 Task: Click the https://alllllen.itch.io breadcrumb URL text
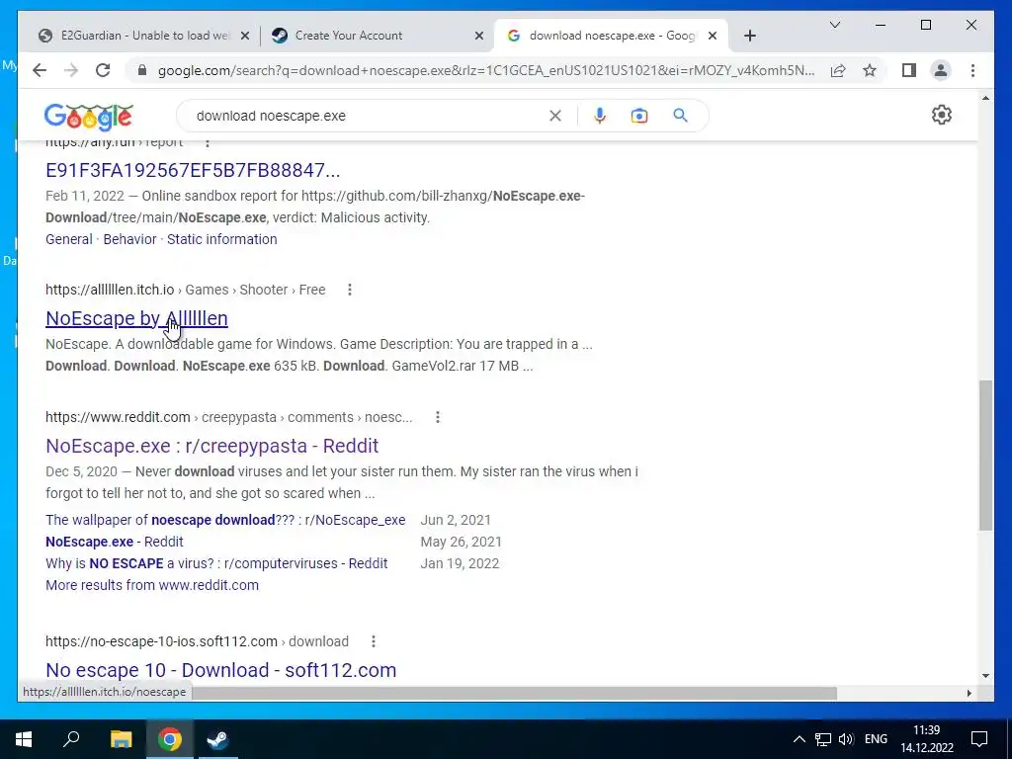(x=110, y=290)
